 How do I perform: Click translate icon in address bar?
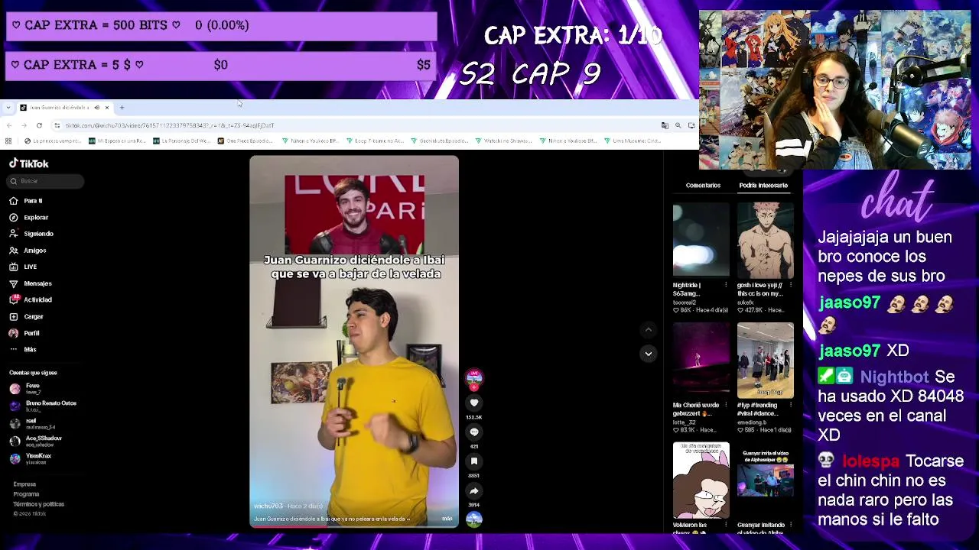click(665, 125)
